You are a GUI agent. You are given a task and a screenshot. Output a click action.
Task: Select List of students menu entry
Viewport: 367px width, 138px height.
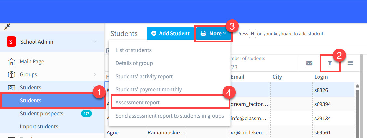pos(133,50)
